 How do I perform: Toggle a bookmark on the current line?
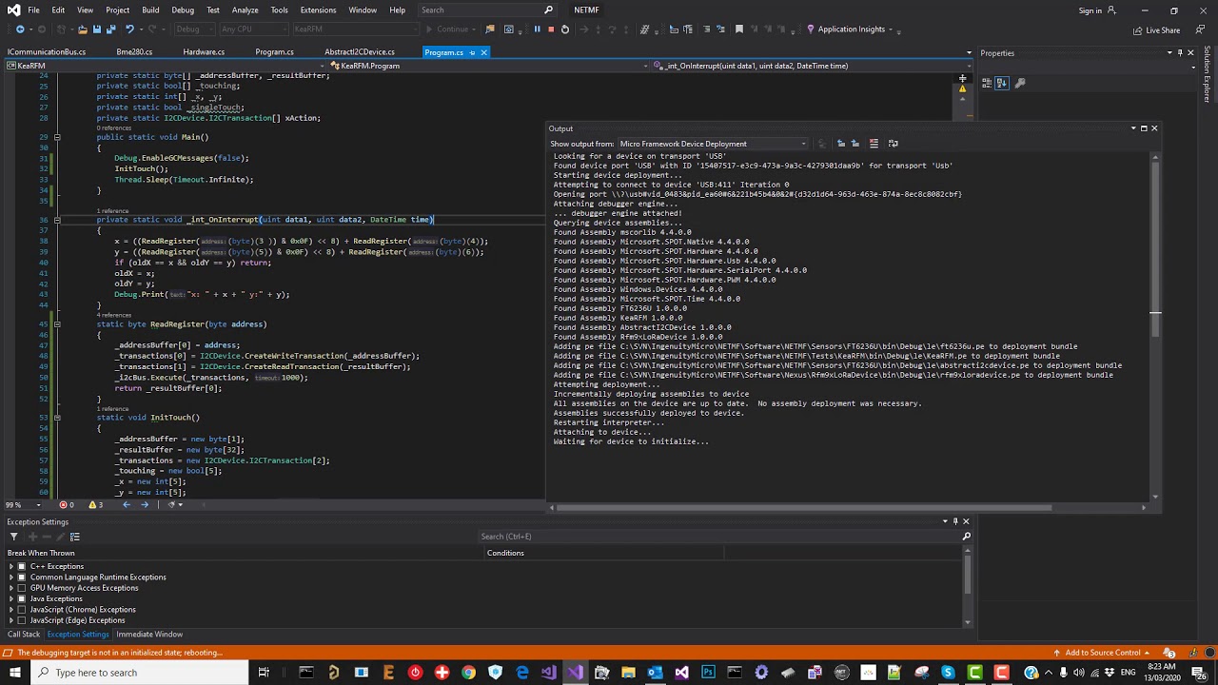pyautogui.click(x=738, y=29)
